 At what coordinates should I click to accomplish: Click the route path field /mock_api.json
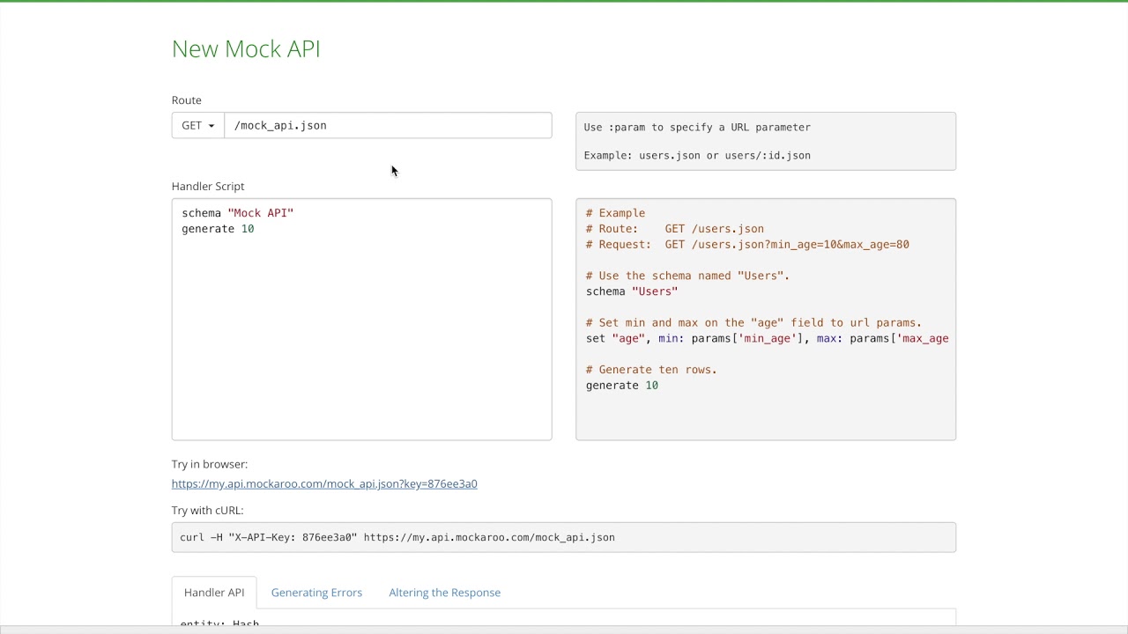coord(388,125)
